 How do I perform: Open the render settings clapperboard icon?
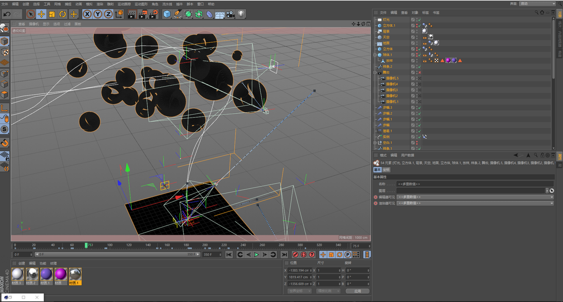point(153,14)
